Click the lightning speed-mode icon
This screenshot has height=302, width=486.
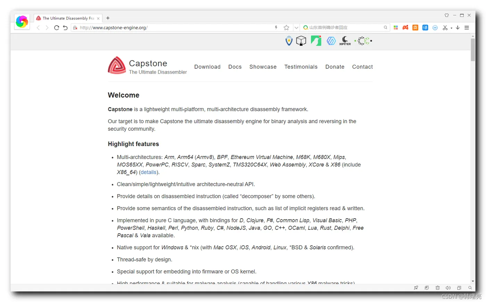276,27
